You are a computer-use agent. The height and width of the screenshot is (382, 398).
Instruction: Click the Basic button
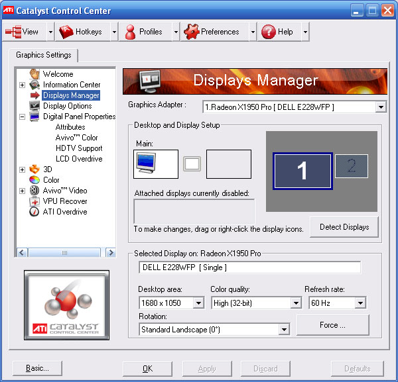tap(37, 368)
